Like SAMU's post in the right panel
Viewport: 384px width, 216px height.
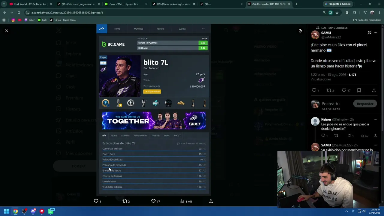point(344,90)
